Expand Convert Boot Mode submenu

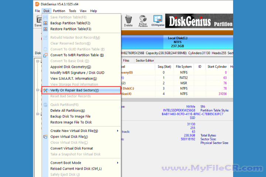81,163
